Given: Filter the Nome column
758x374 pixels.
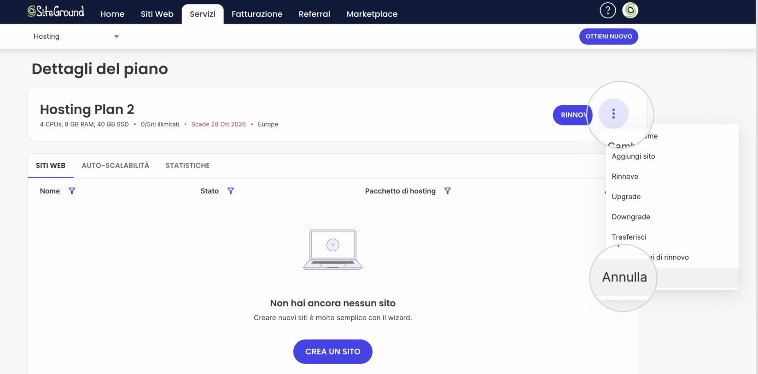Looking at the screenshot, I should 72,191.
